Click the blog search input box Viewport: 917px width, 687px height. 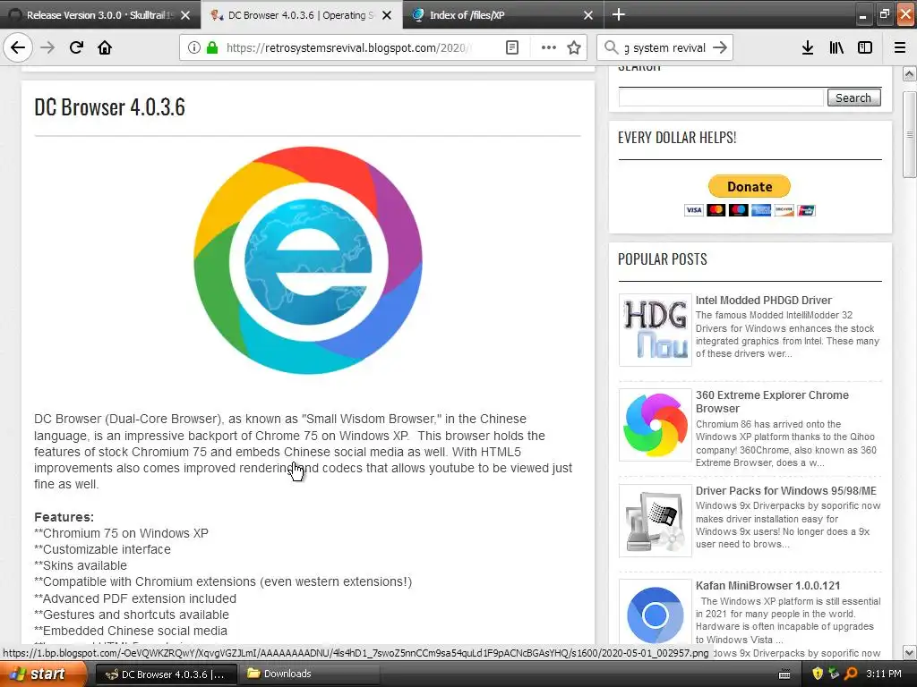(721, 98)
